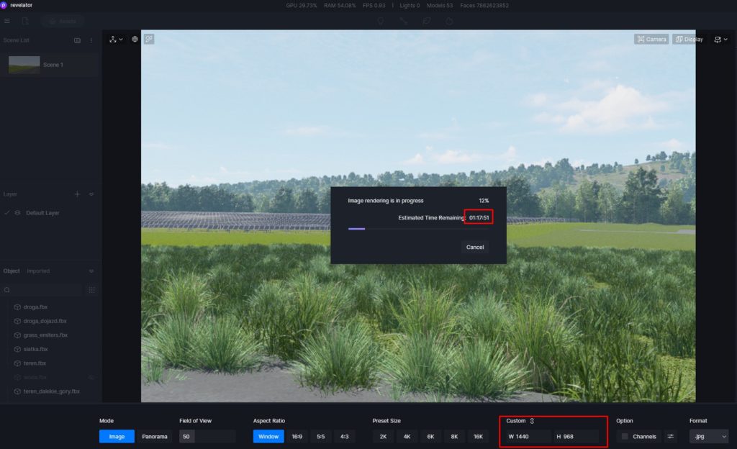Viewport: 737px width, 449px height.
Task: Click the aspect ratio link icon beside Custom
Action: (x=532, y=421)
